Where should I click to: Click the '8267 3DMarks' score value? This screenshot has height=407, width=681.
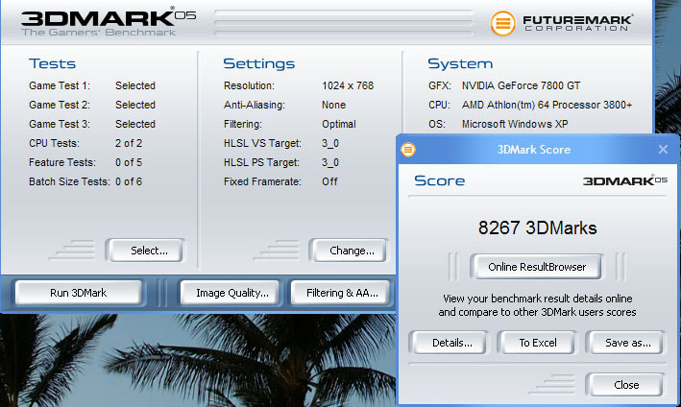[x=537, y=227]
